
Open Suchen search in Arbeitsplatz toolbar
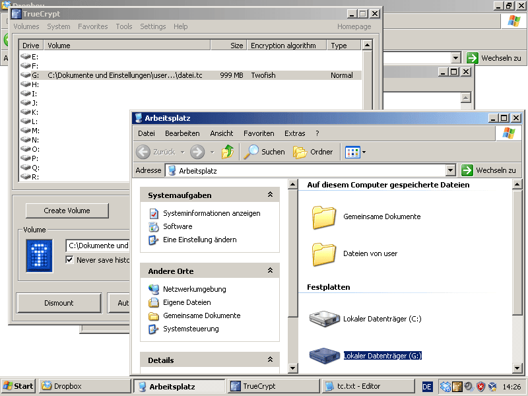pyautogui.click(x=265, y=152)
